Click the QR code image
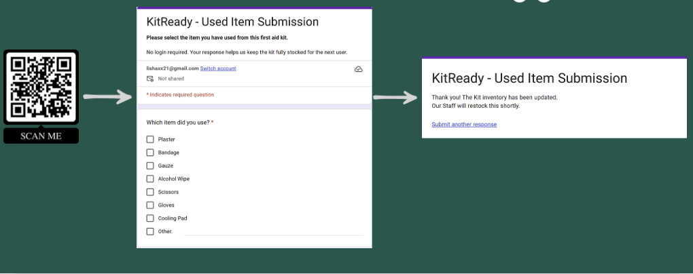This screenshot has width=693, height=274. tap(41, 87)
